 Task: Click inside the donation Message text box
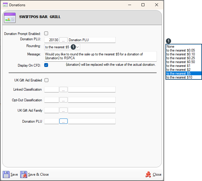100,56
